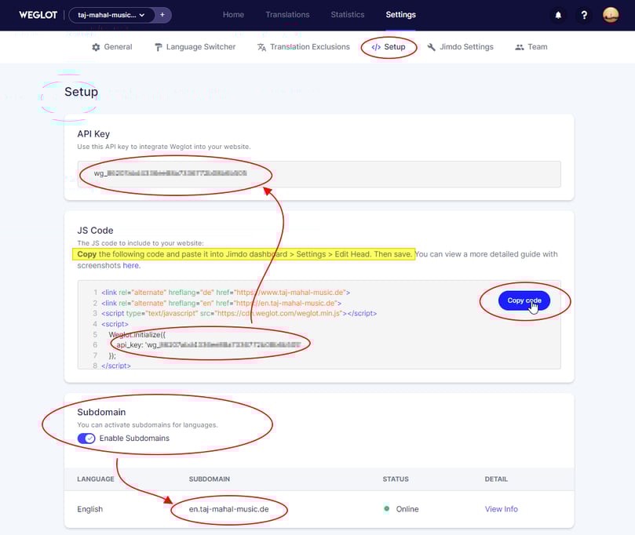Add a new project with the plus button
The height and width of the screenshot is (535, 635).
pyautogui.click(x=162, y=15)
